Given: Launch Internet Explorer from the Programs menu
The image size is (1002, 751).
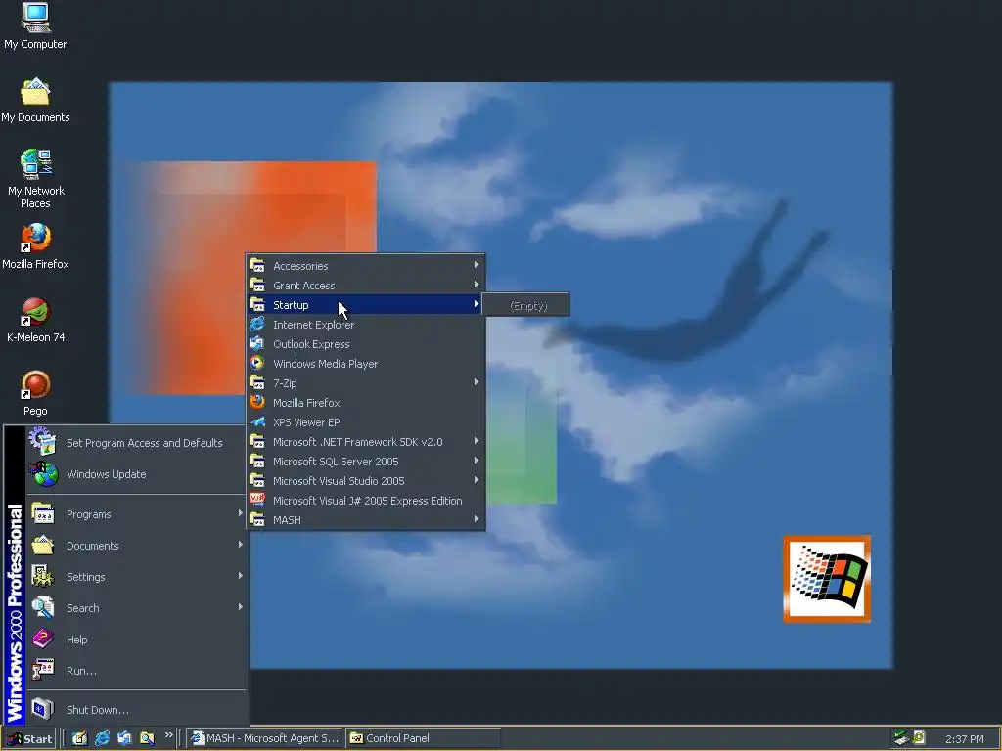Looking at the screenshot, I should tap(366, 325).
